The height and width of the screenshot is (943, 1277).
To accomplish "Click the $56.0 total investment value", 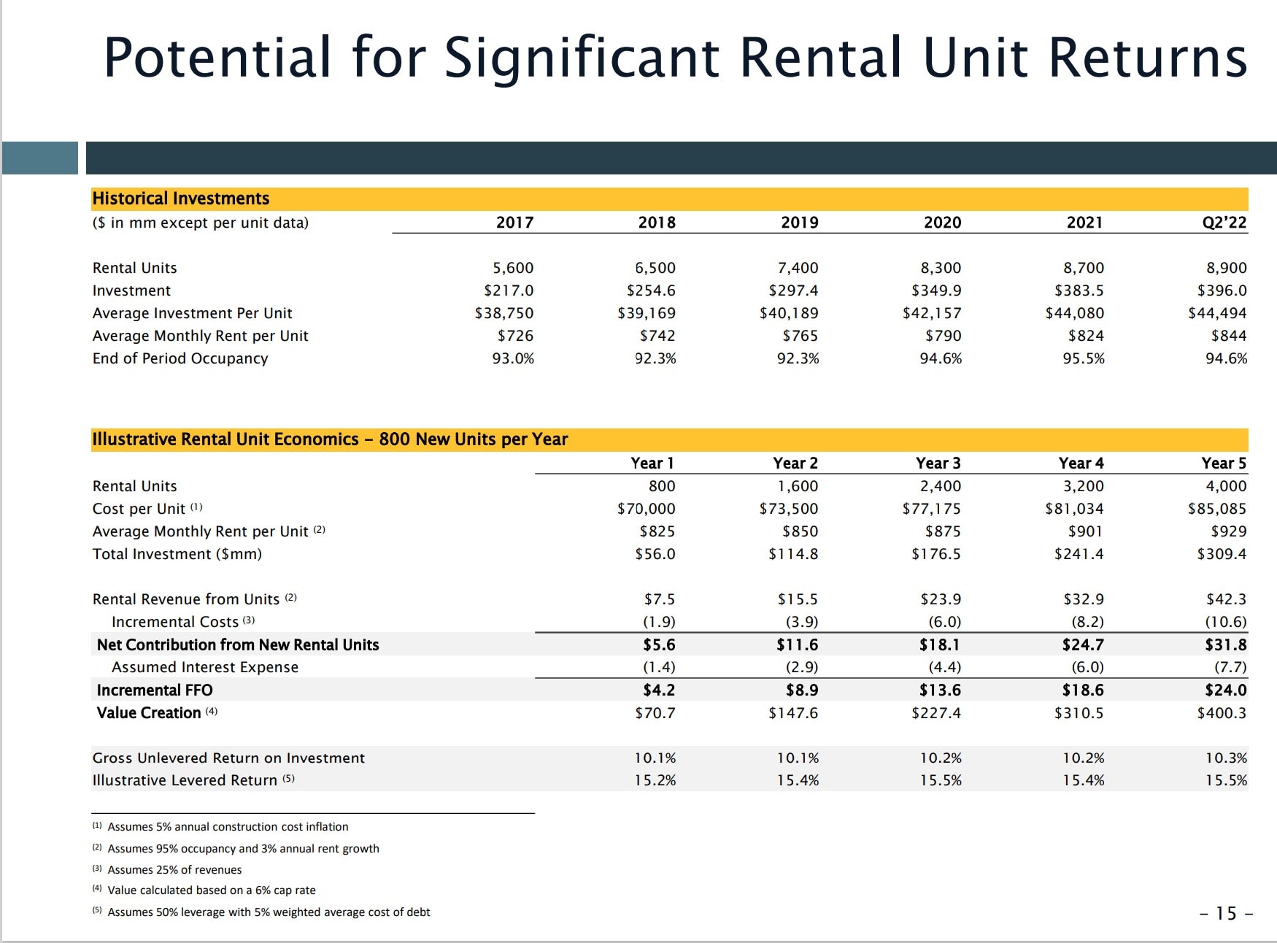I will 655,554.
